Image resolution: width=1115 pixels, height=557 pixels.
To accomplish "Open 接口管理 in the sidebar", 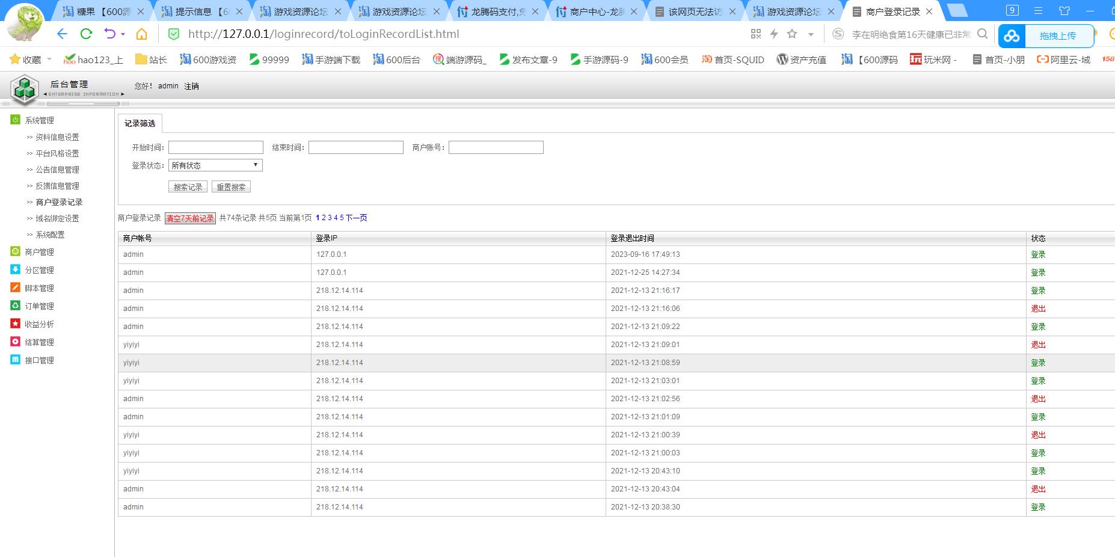I will [x=39, y=360].
